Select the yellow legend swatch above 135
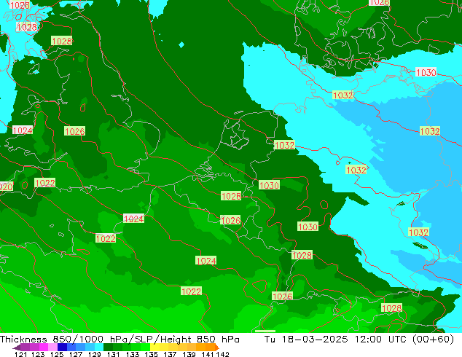The image size is (462, 357). (x=154, y=347)
